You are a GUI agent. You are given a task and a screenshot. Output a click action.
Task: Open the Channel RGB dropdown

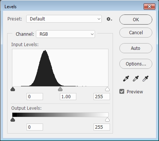(65, 34)
